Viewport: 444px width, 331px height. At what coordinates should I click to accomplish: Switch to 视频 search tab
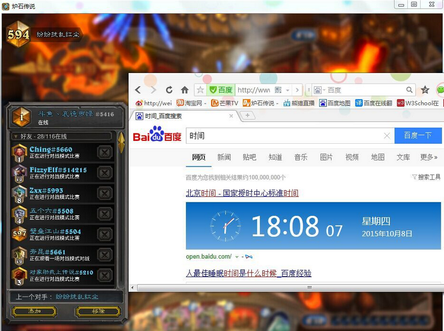pos(352,157)
